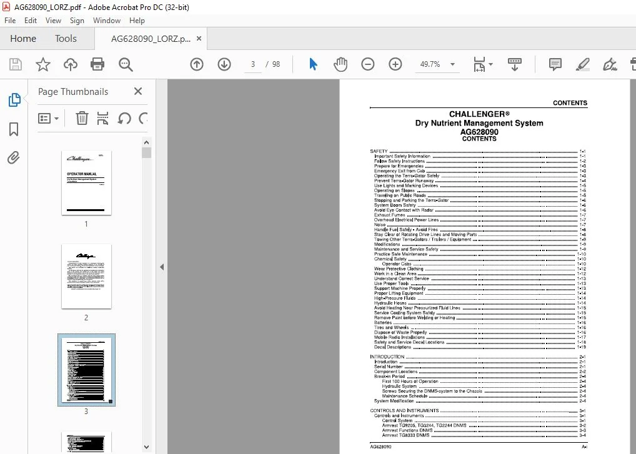636x454 pixels.
Task: Select the page 2 thumbnail
Action: [x=86, y=277]
